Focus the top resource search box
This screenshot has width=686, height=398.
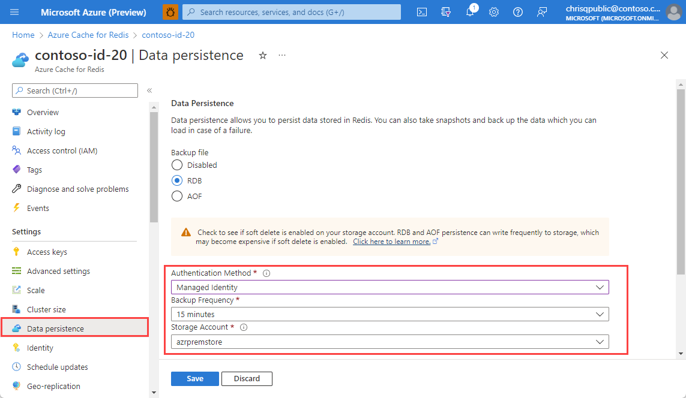pyautogui.click(x=292, y=12)
